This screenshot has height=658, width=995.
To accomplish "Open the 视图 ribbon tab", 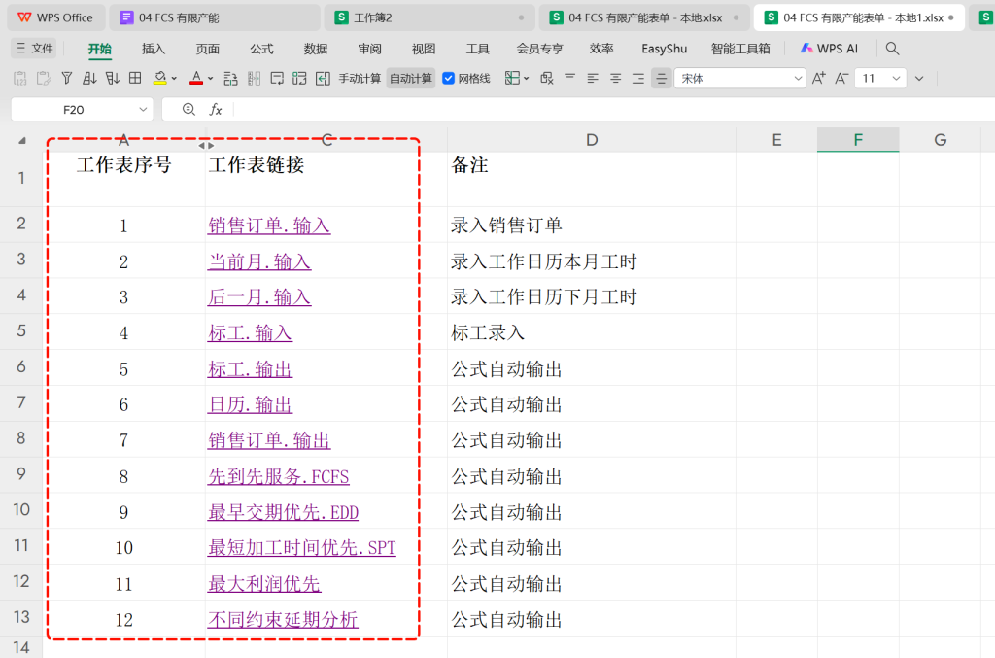I will [x=424, y=49].
